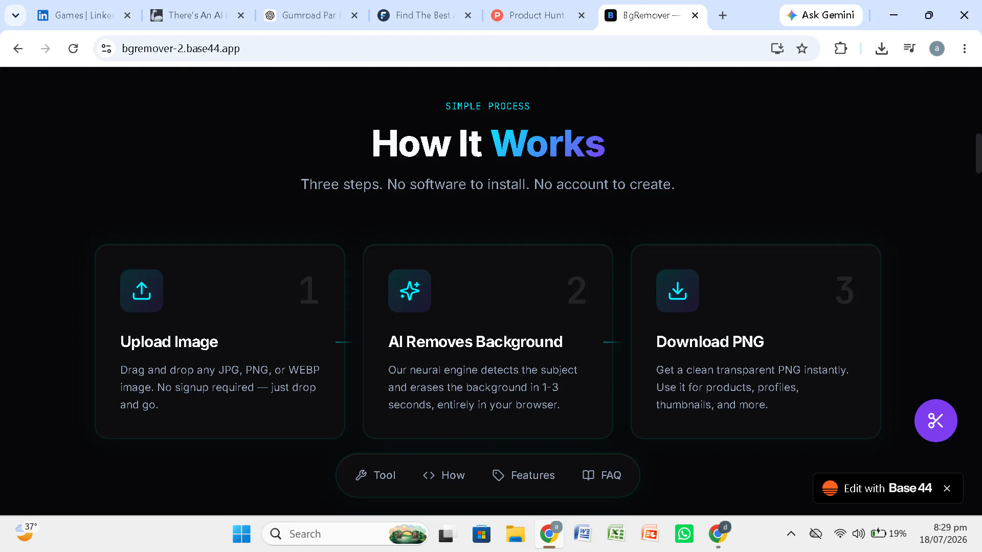Viewport: 982px width, 552px height.
Task: Click the taskbar Search box
Action: point(345,534)
